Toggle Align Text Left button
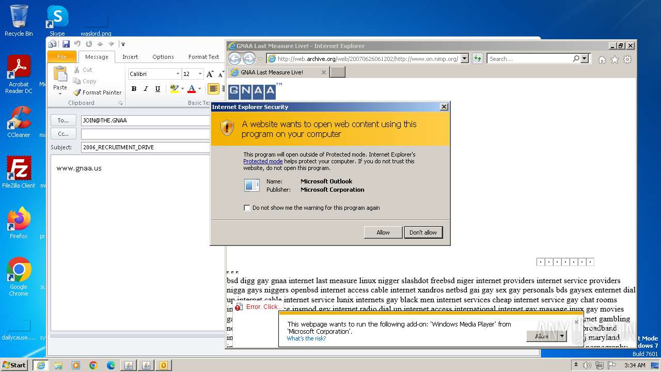 pos(213,89)
